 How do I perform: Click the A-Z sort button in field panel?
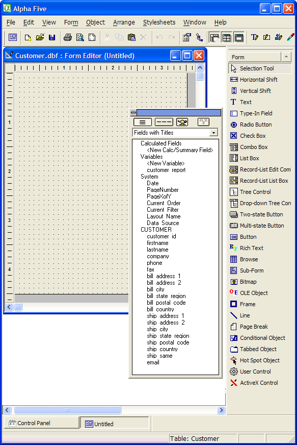pos(203,122)
